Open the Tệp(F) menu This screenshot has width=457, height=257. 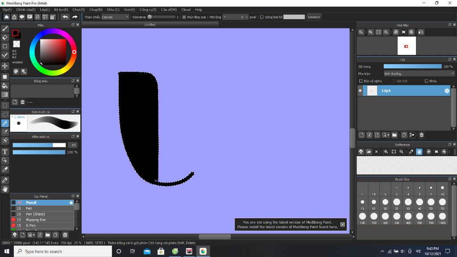click(x=7, y=10)
